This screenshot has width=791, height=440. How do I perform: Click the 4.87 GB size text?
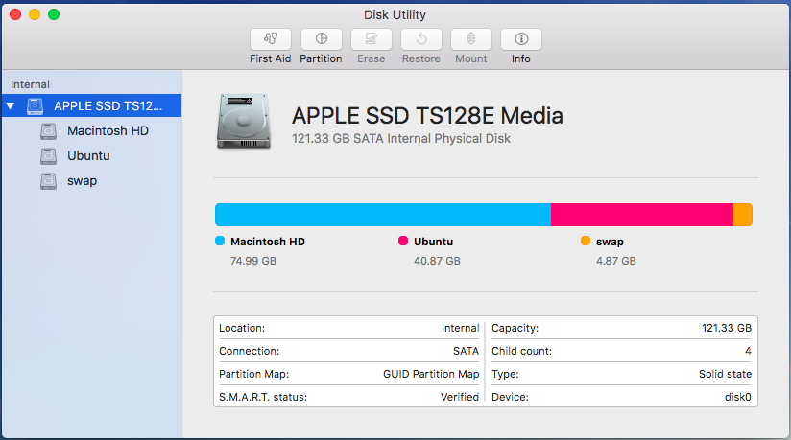[616, 261]
